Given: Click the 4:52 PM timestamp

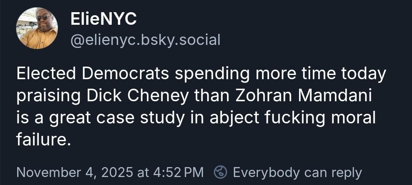Looking at the screenshot, I should click(179, 172).
